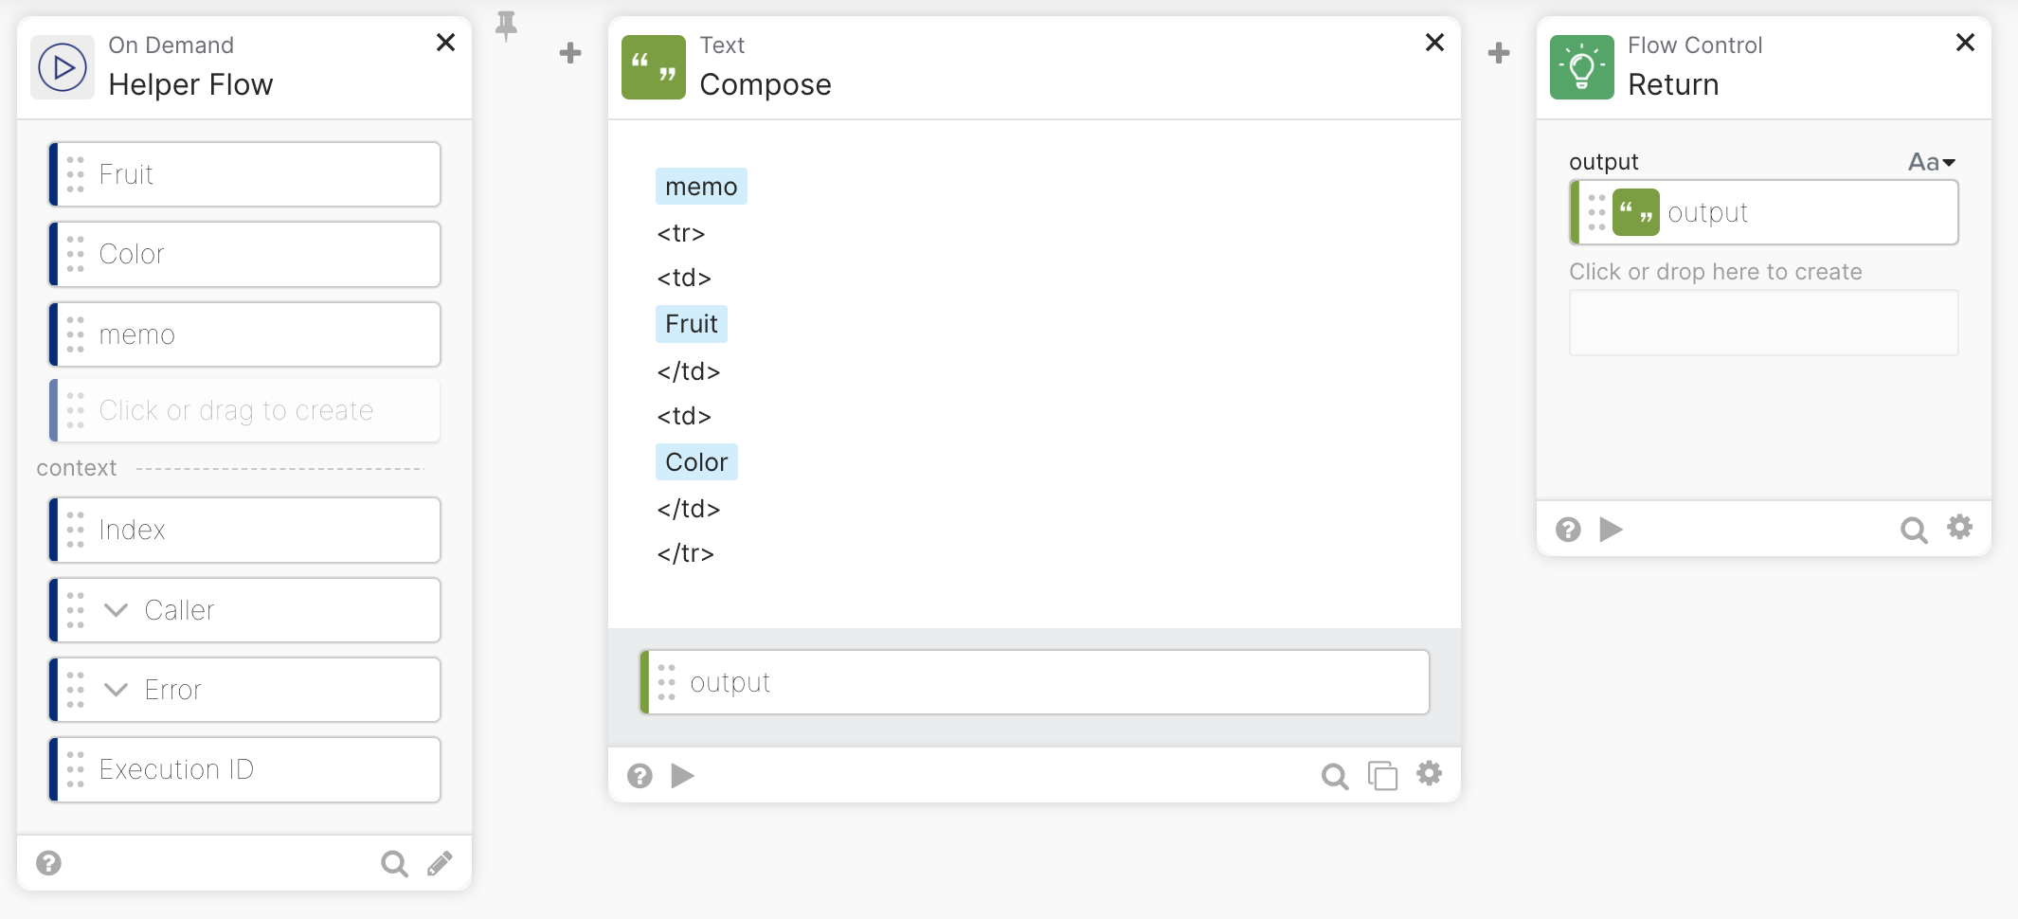Click 'Click or drag to create' input field
Image resolution: width=2018 pixels, height=919 pixels.
tap(244, 410)
